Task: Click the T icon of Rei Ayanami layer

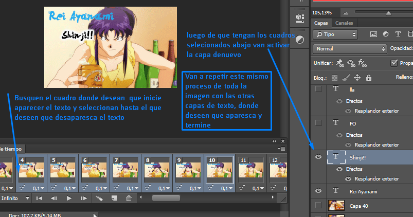Action: [336, 191]
